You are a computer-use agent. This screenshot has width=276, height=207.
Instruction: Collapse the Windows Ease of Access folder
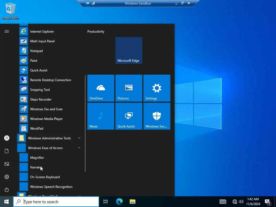[x=50, y=148]
